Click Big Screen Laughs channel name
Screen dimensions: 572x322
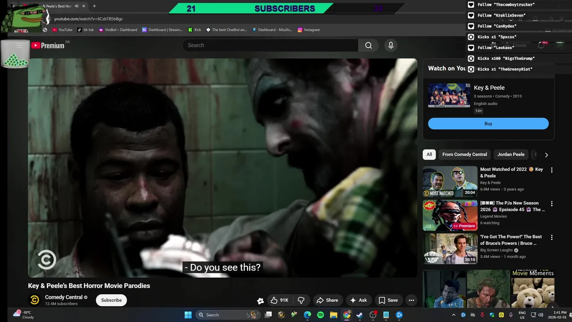point(496,250)
